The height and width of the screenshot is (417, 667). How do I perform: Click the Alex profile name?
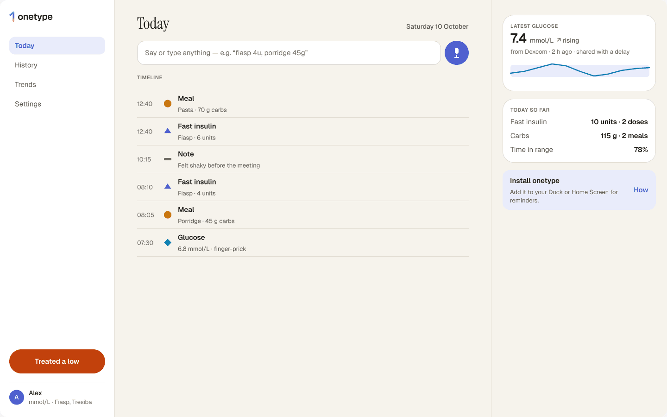(35, 393)
